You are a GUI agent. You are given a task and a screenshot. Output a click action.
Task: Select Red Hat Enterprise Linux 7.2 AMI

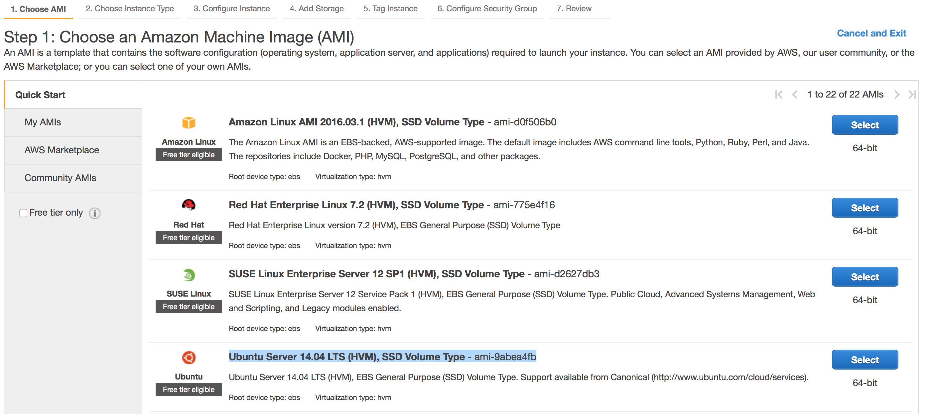(x=864, y=208)
